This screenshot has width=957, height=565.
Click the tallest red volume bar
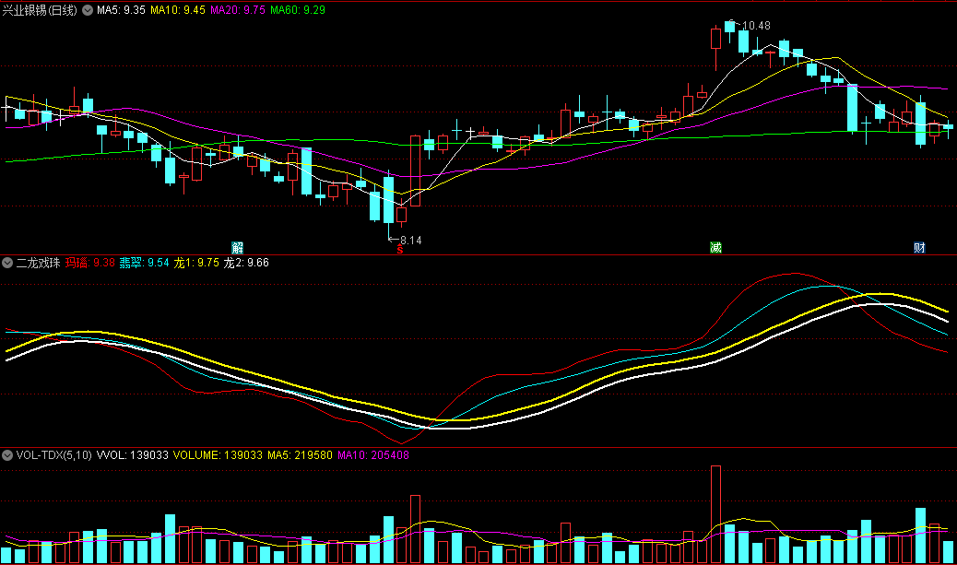click(x=716, y=514)
